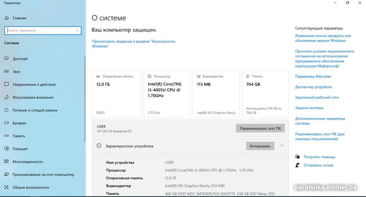Click the Storage drive icon in sidebar
Viewport: 366px width, 197px height.
6,136
